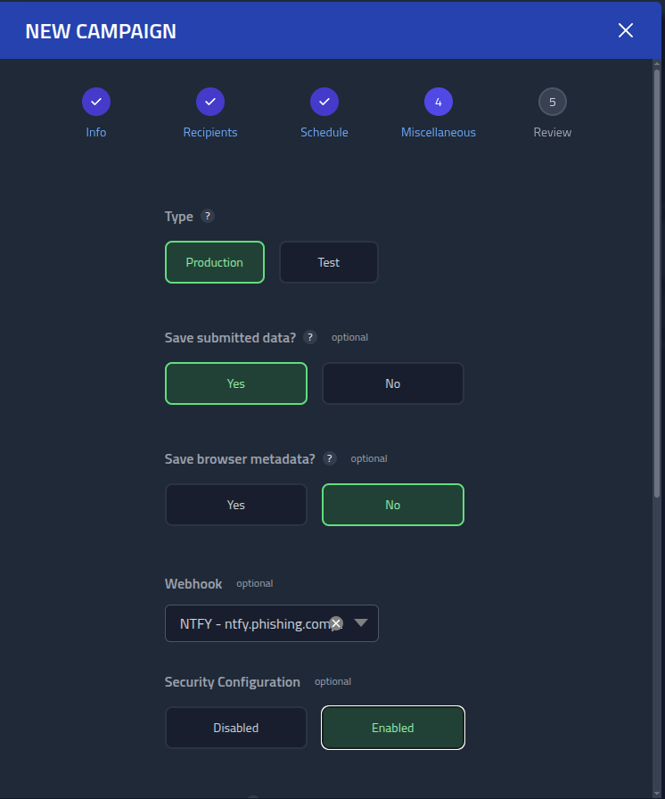This screenshot has height=799, width=665.
Task: Click the help icon next to Type
Action: coord(208,216)
